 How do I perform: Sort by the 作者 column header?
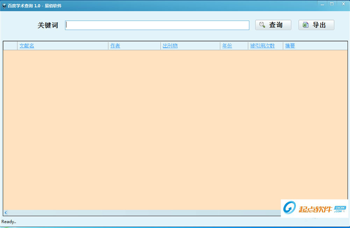click(x=115, y=46)
